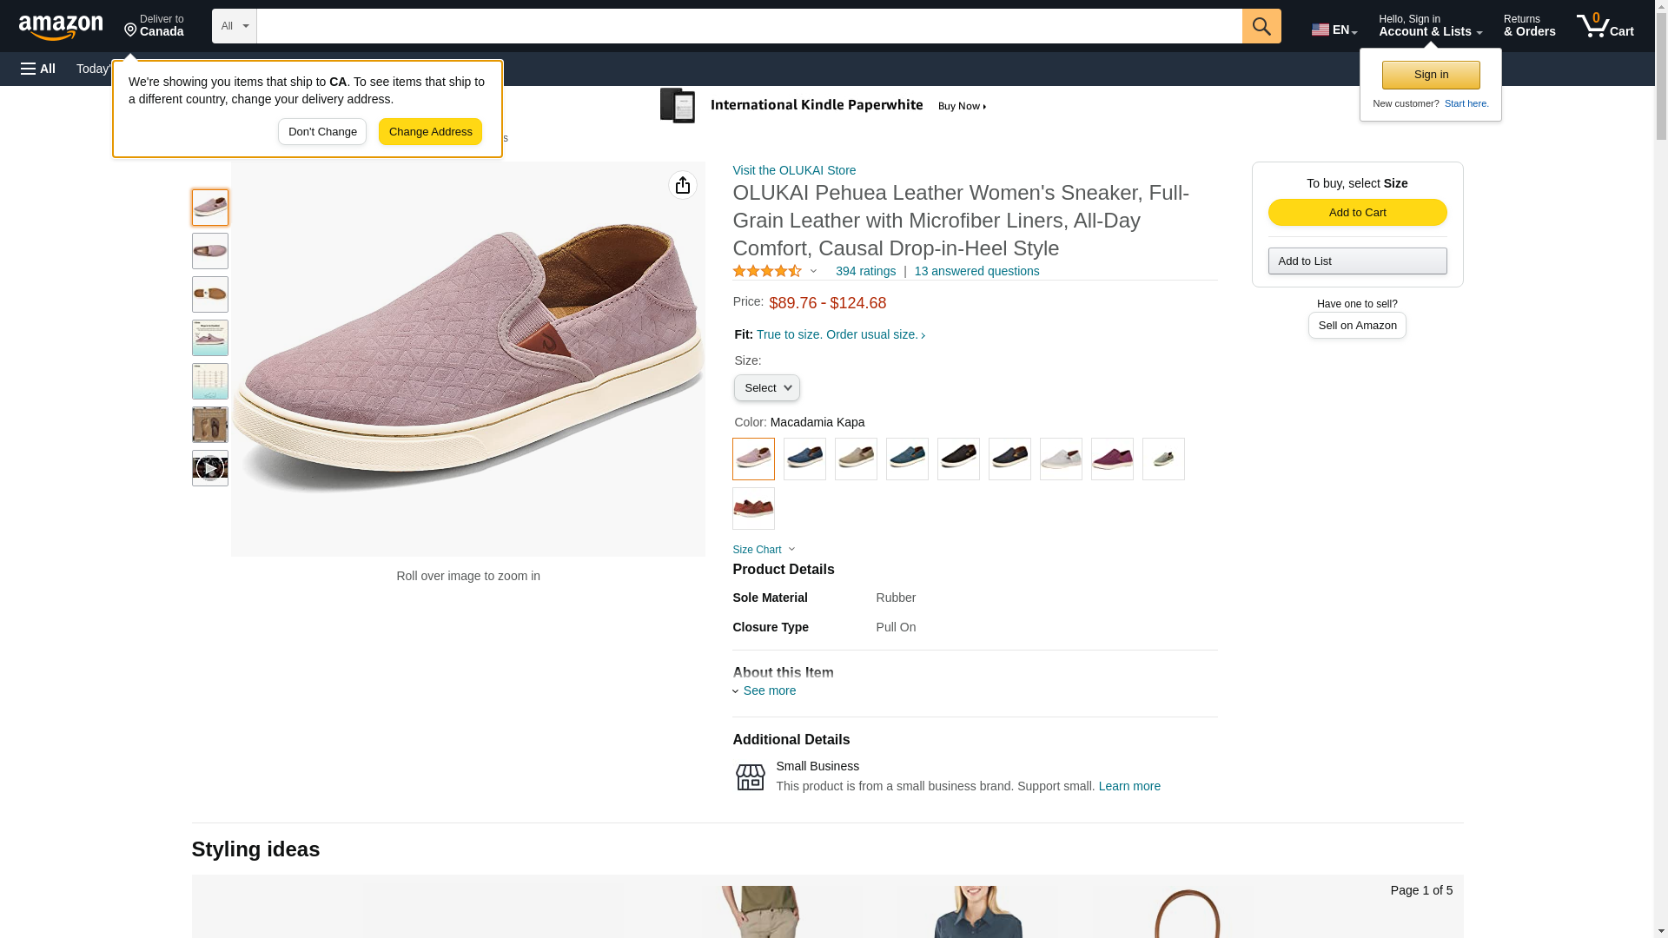
Task: Click the Change Address button
Action: point(430,132)
